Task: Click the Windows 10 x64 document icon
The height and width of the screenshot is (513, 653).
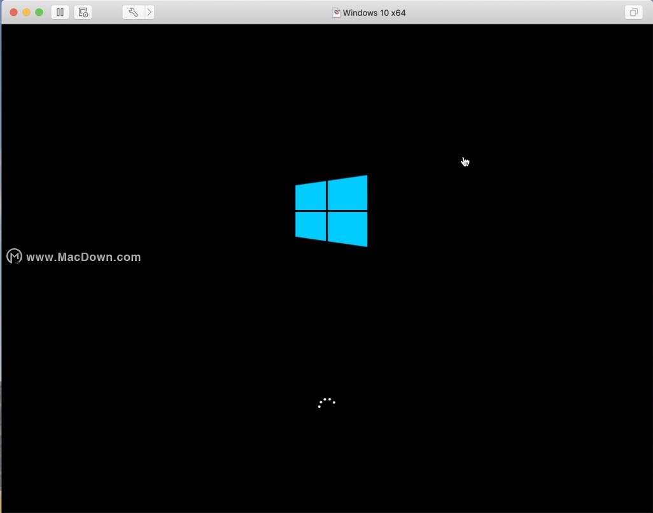Action: pyautogui.click(x=336, y=13)
